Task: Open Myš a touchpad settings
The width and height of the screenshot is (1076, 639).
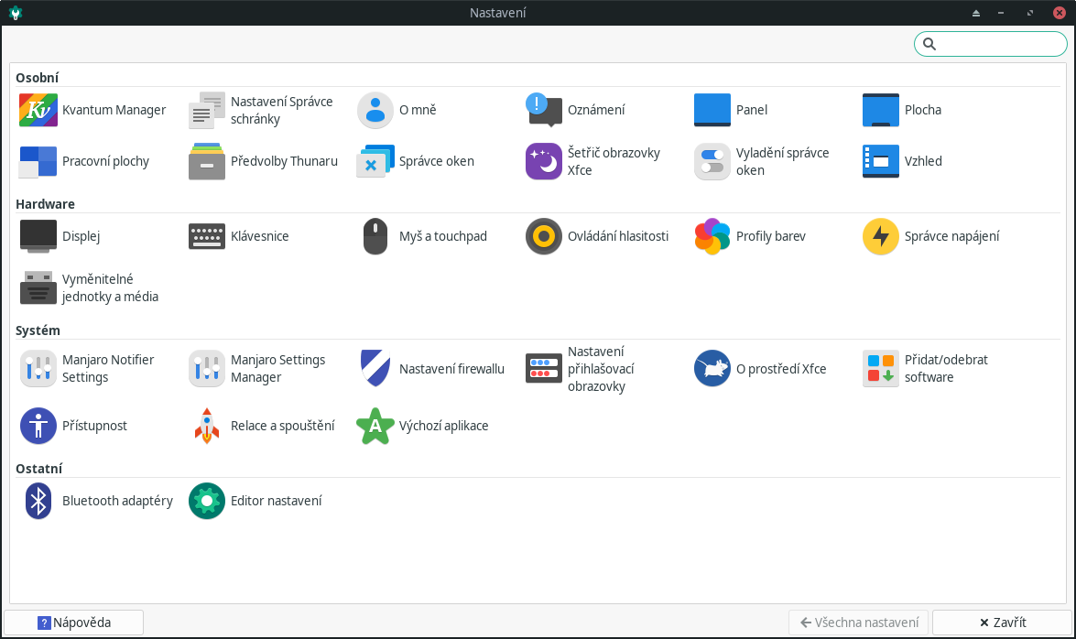Action: [x=375, y=236]
